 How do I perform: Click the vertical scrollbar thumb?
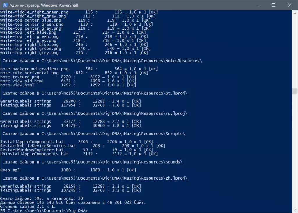tap(295, 91)
